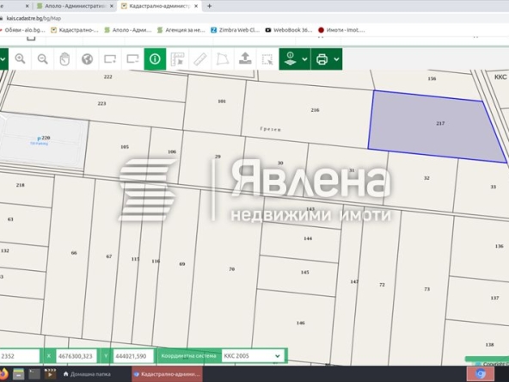Image resolution: width=509 pixels, height=382 pixels.
Task: Select the ruler-corner measure coordinates tool
Action: point(177,59)
